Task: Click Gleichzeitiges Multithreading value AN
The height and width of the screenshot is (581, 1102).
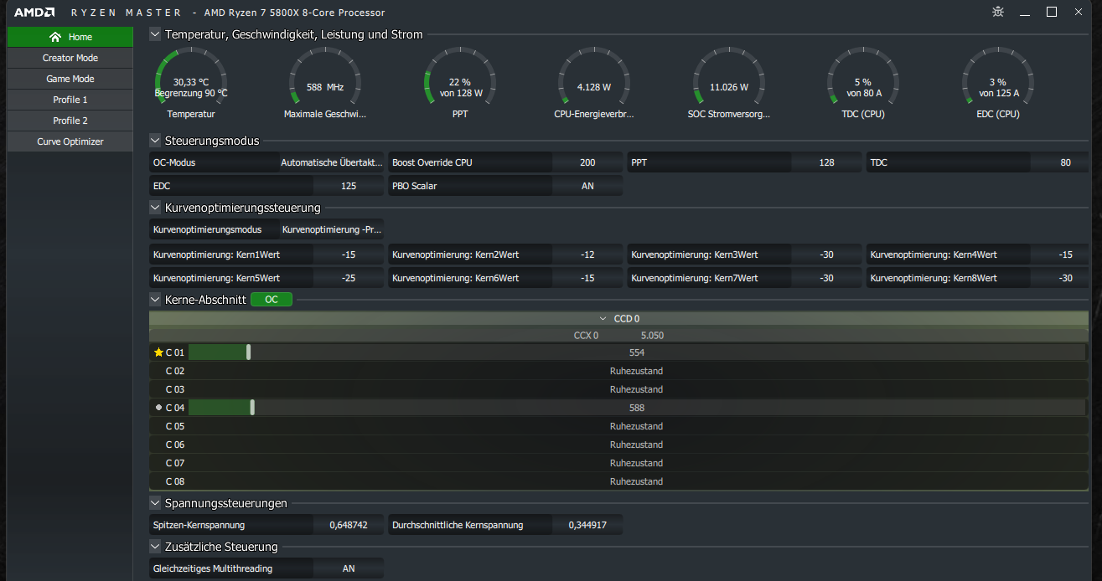Action: pos(349,568)
